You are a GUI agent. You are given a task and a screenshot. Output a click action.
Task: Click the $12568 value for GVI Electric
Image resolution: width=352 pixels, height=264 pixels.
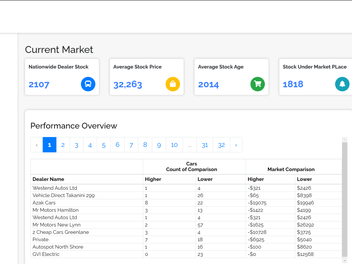(305, 254)
